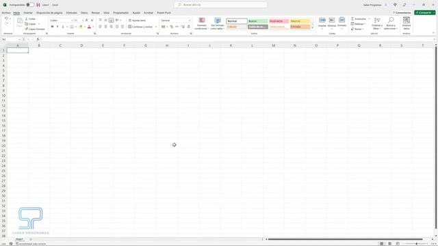
Task: Click the fx insert function icon
Action: click(x=38, y=40)
